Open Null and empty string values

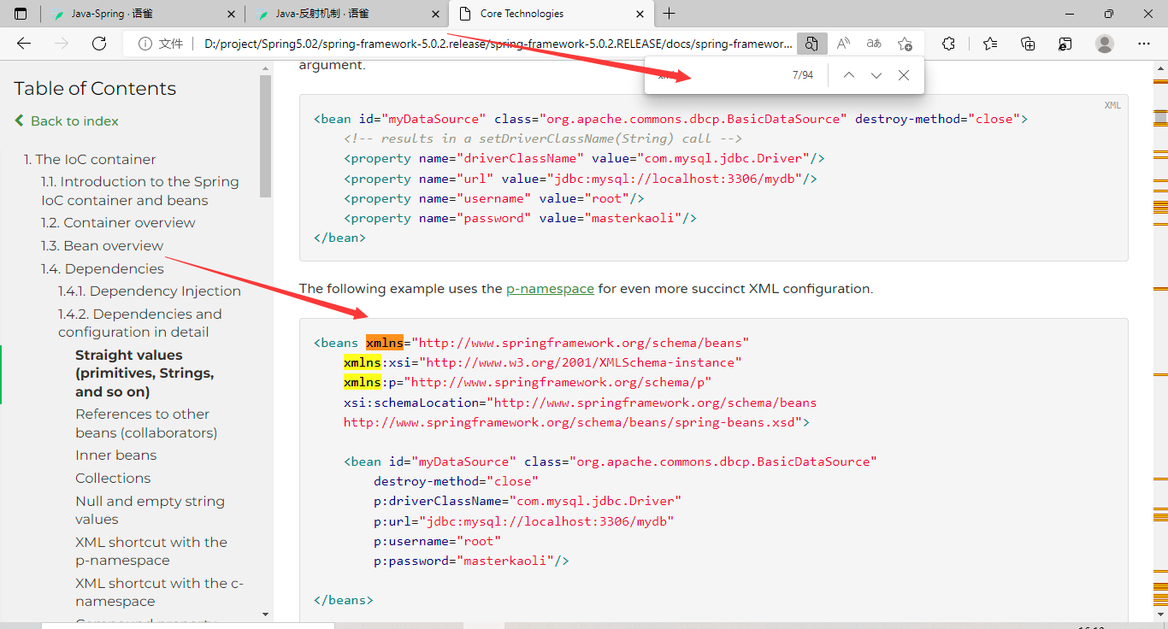(150, 510)
